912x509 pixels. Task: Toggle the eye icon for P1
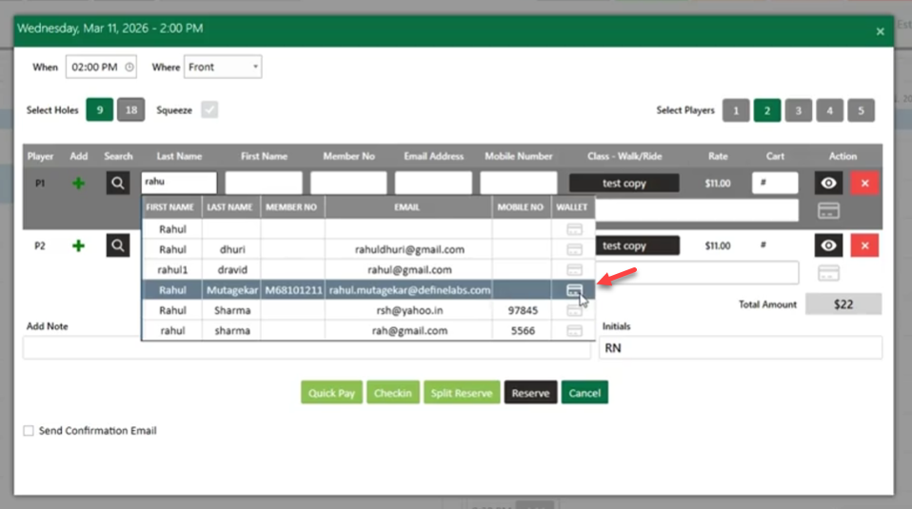[x=828, y=183]
